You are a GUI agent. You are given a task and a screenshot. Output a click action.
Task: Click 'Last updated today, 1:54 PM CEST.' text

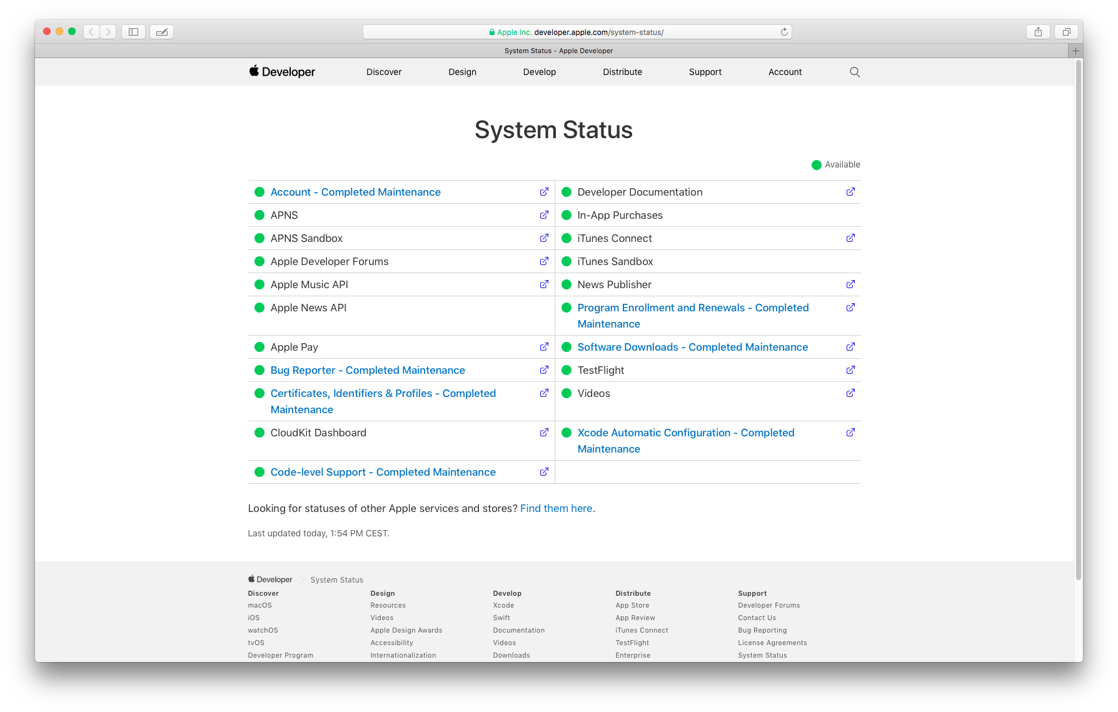point(318,533)
